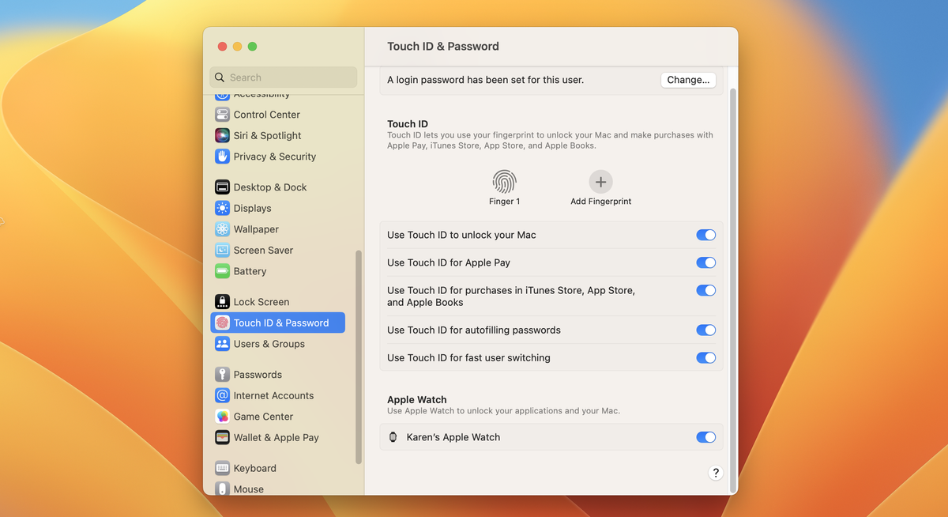This screenshot has height=517, width=948.
Task: Click the Game Center sidebar icon
Action: click(222, 416)
